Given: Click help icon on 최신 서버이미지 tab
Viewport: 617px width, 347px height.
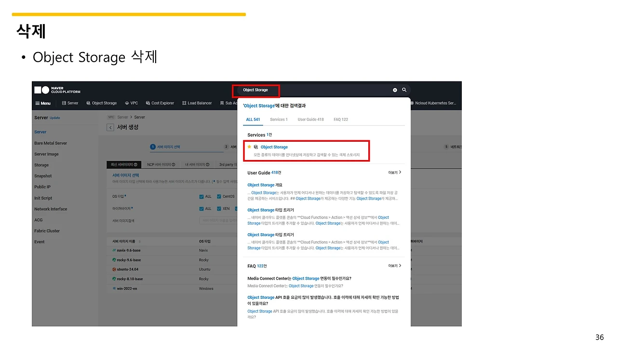Looking at the screenshot, I should (135, 165).
